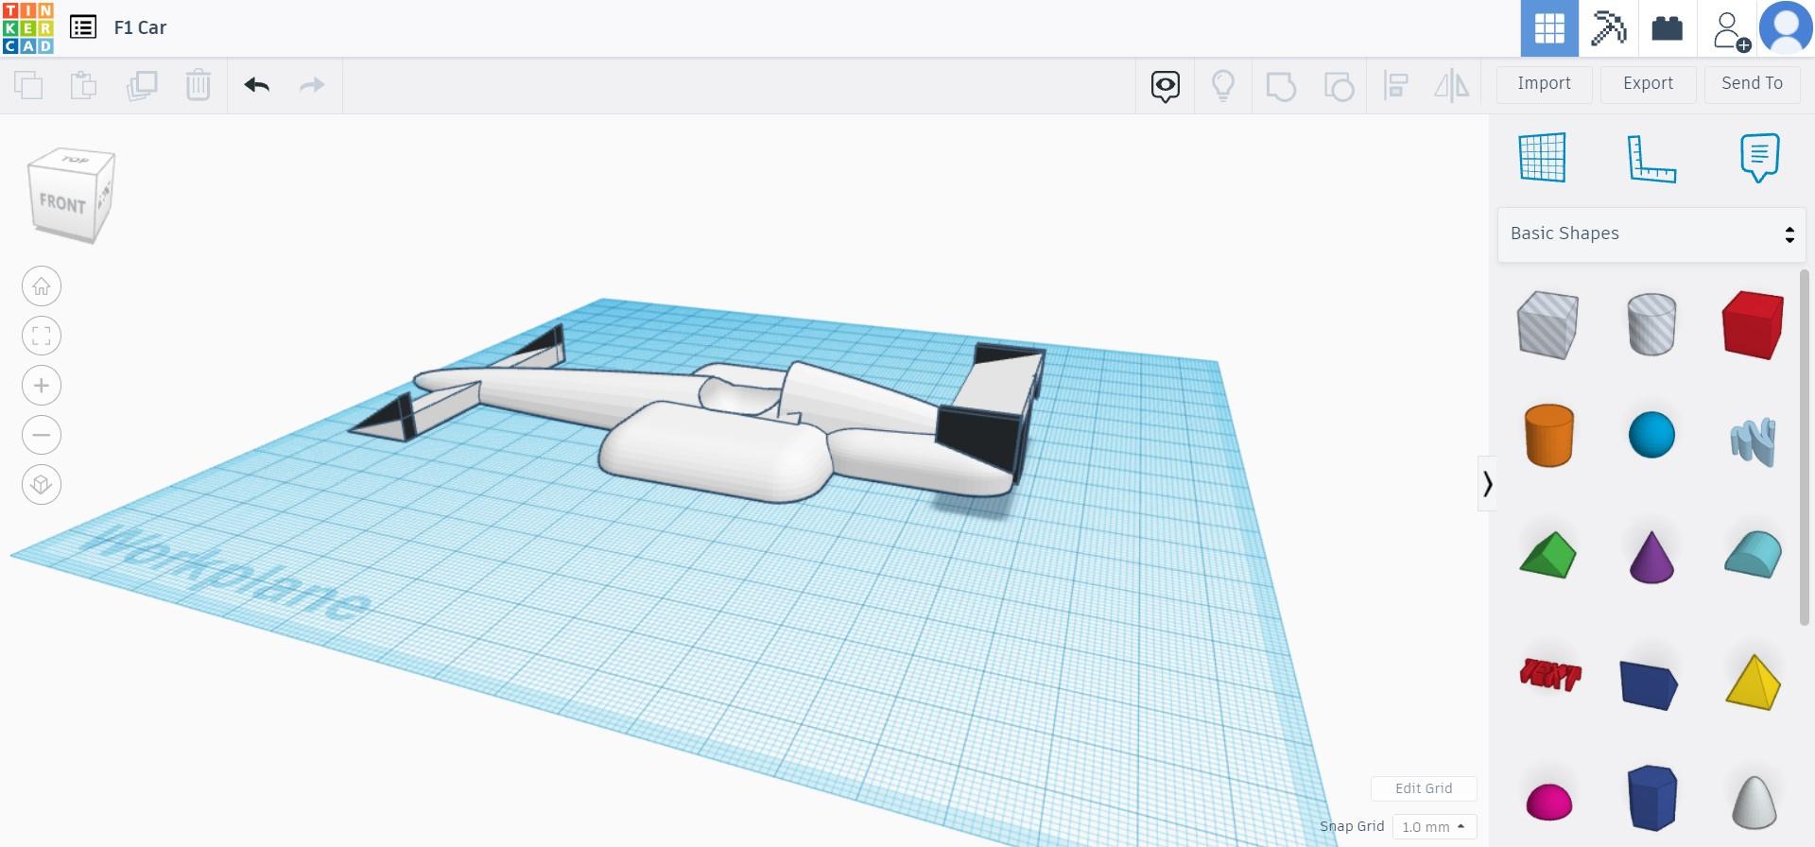Redo the last action
The height and width of the screenshot is (847, 1815).
point(312,85)
